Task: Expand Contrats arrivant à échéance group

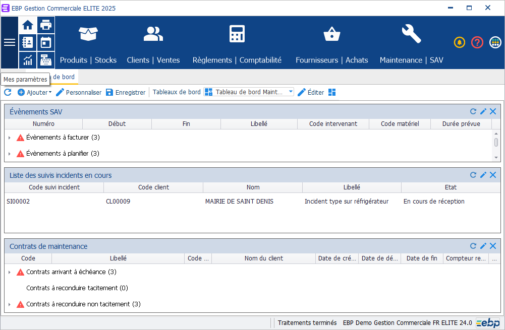Action: [10, 272]
